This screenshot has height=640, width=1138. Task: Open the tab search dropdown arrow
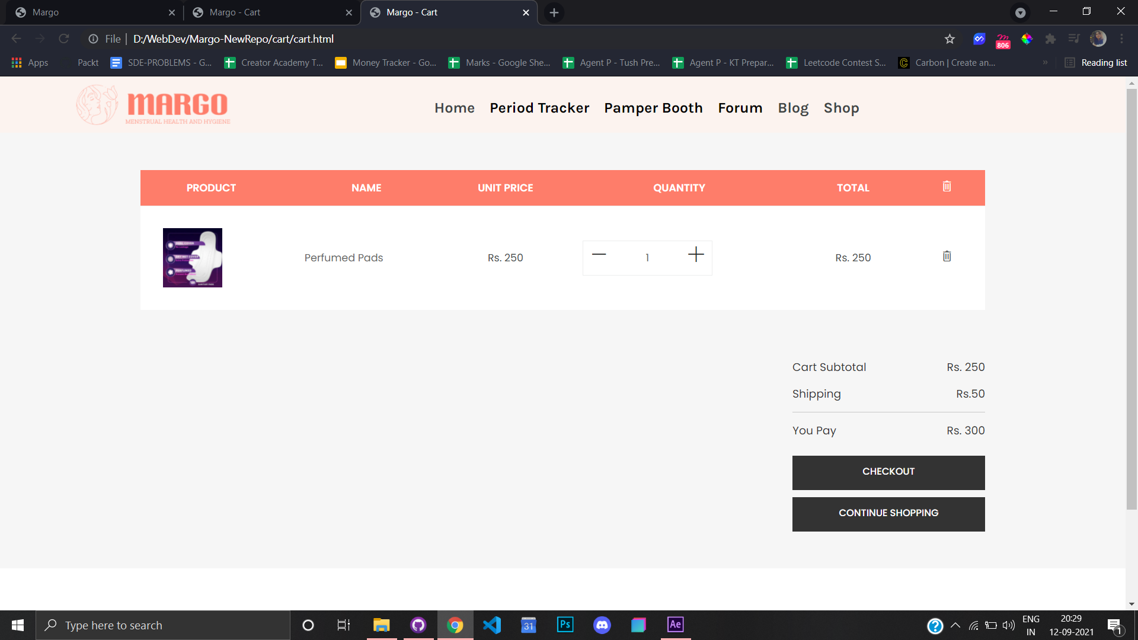click(1020, 12)
